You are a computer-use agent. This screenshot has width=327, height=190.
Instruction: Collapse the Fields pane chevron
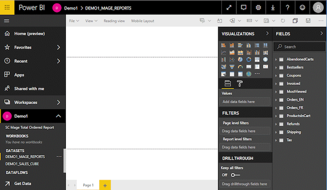click(x=321, y=33)
